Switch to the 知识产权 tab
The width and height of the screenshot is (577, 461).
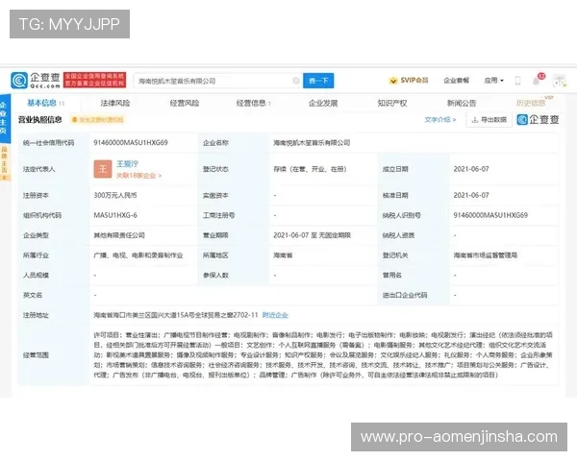point(392,103)
